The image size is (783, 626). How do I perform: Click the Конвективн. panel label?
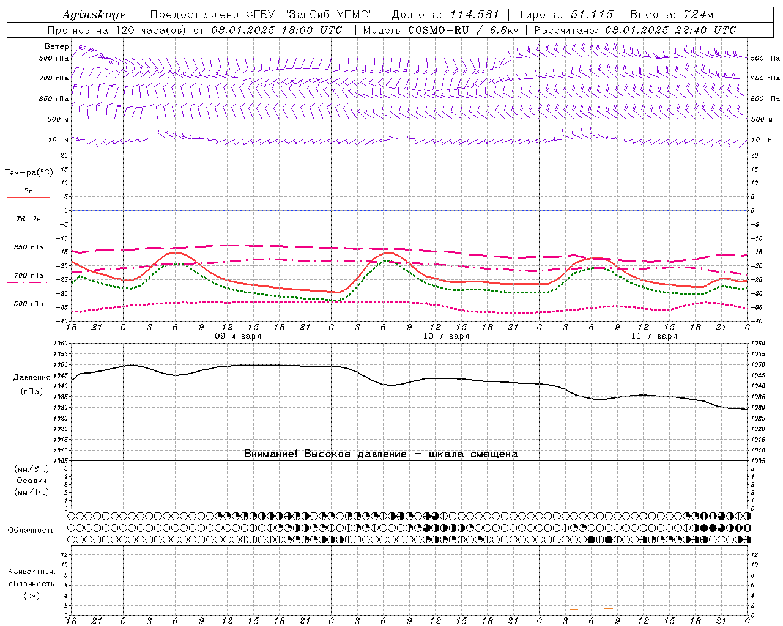31,572
